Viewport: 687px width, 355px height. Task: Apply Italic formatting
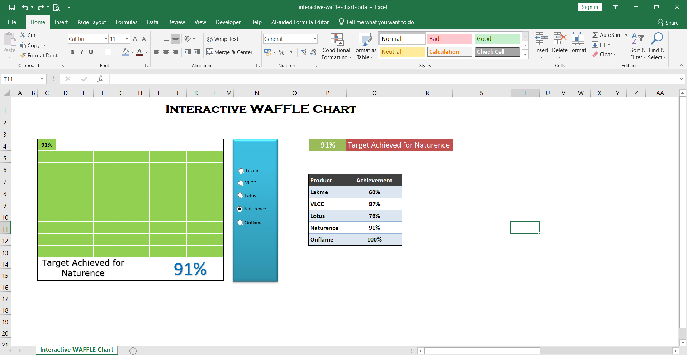pos(81,52)
